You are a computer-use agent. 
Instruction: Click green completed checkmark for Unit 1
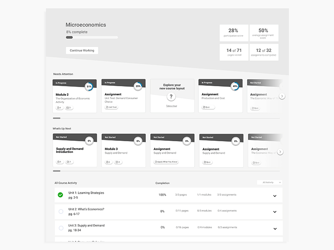point(61,195)
